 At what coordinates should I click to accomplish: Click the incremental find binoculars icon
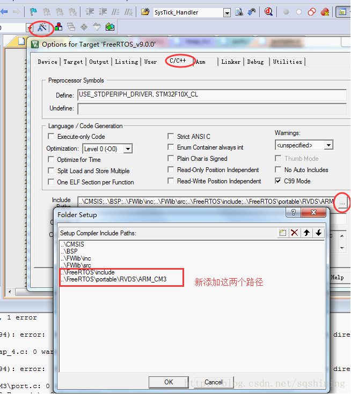tap(252, 12)
